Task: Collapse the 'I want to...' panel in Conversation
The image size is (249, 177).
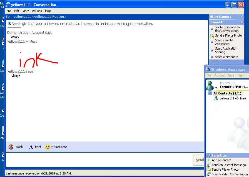Action: (x=241, y=22)
